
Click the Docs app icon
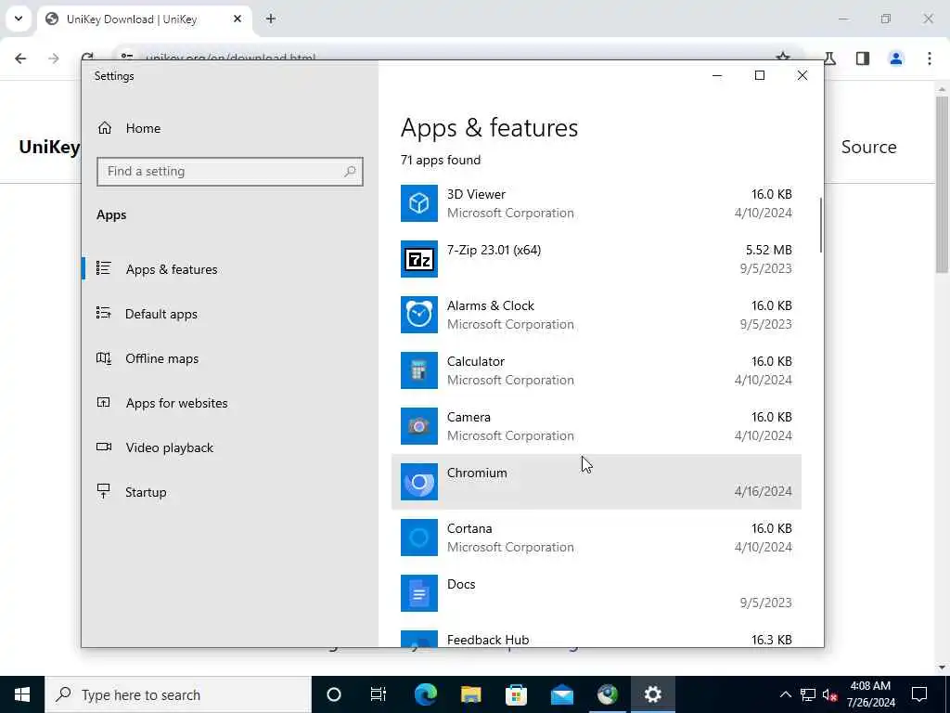click(x=418, y=593)
